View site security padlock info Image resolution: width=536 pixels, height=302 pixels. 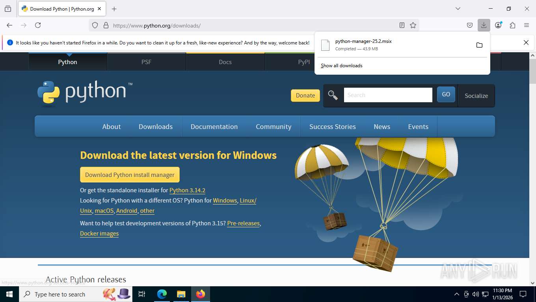[106, 25]
